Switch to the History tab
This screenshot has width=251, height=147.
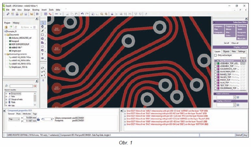click(x=16, y=23)
